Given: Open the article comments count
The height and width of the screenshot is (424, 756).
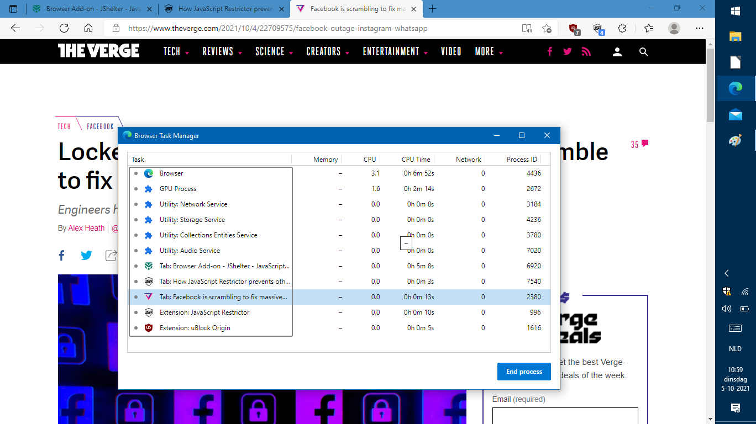Looking at the screenshot, I should pyautogui.click(x=640, y=144).
